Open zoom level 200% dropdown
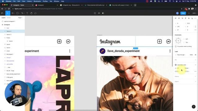Screen dimensions: 198x111 coord(194,13)
